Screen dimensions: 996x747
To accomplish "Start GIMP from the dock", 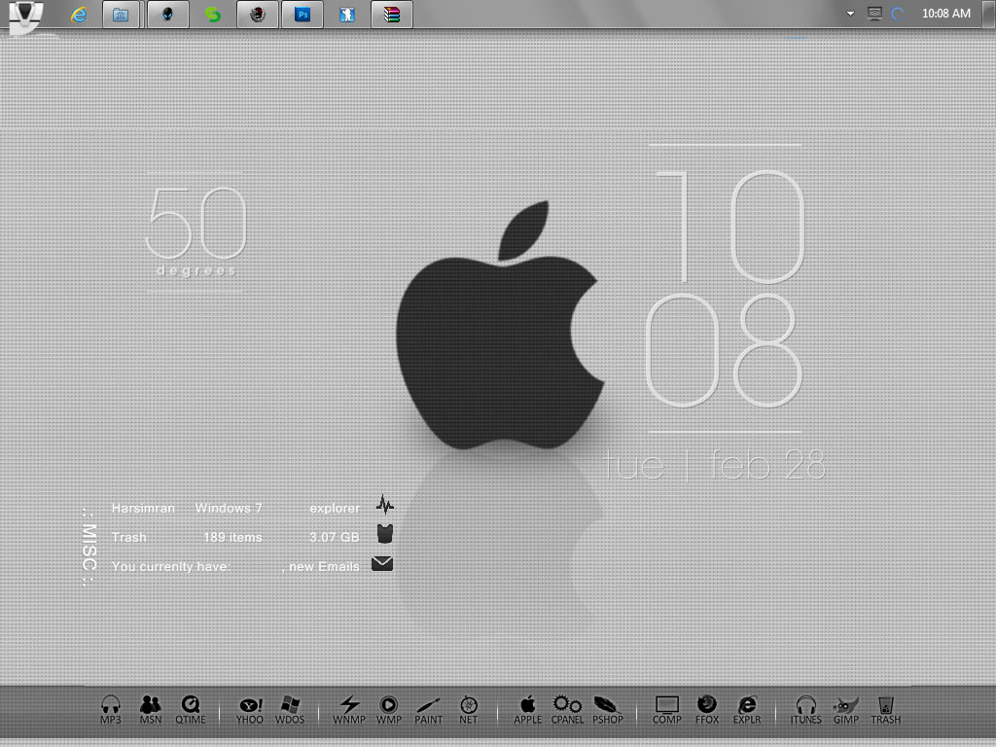I will point(845,705).
